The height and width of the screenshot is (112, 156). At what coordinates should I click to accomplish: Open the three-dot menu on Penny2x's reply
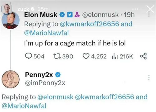tap(149, 77)
